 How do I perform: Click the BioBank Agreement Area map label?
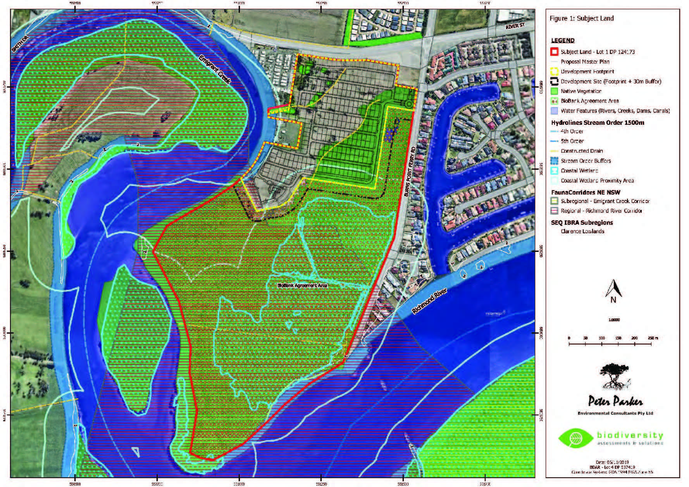[x=302, y=286]
